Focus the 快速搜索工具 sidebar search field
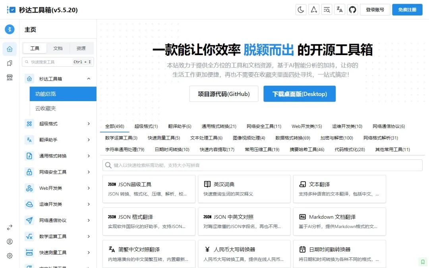 coord(58,62)
